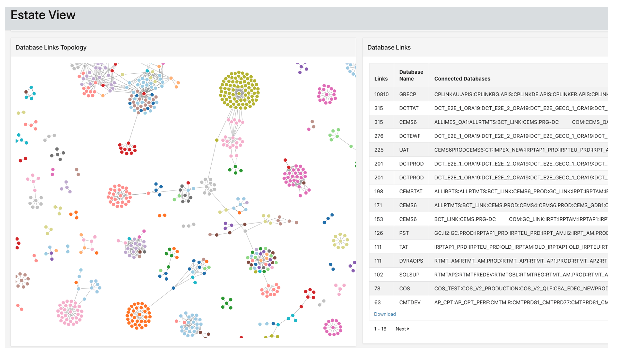This screenshot has height=352, width=626.
Task: Click the Connected Databases column header
Action: (462, 79)
